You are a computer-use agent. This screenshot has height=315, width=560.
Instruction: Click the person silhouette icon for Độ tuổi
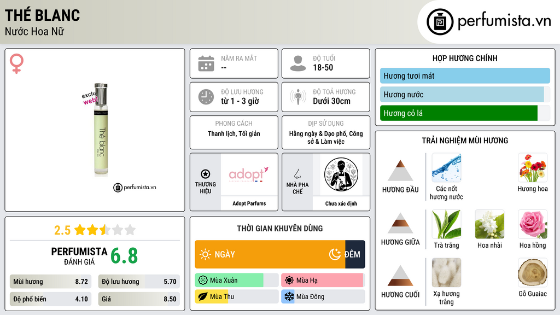pos(298,63)
